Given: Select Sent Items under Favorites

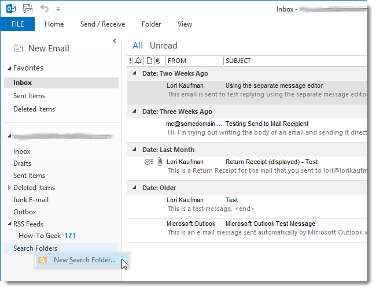Looking at the screenshot, I should (61, 96).
